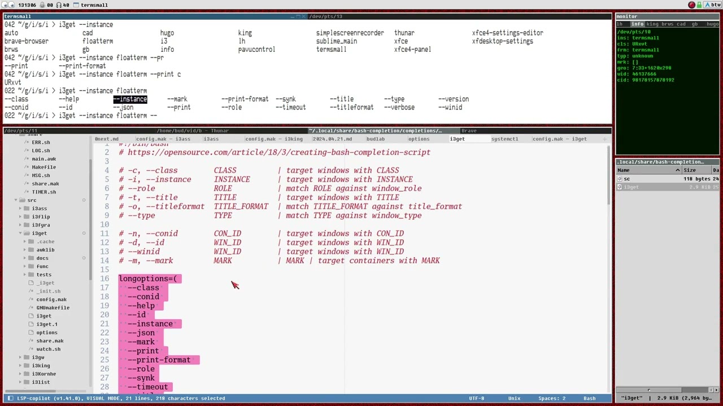Open watch.sh in the sidebar
Viewport: 723px width, 406px height.
pyautogui.click(x=48, y=349)
